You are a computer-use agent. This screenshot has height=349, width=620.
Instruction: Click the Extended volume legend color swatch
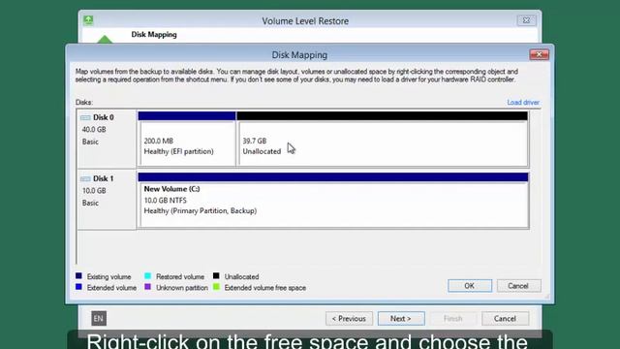[x=78, y=287]
